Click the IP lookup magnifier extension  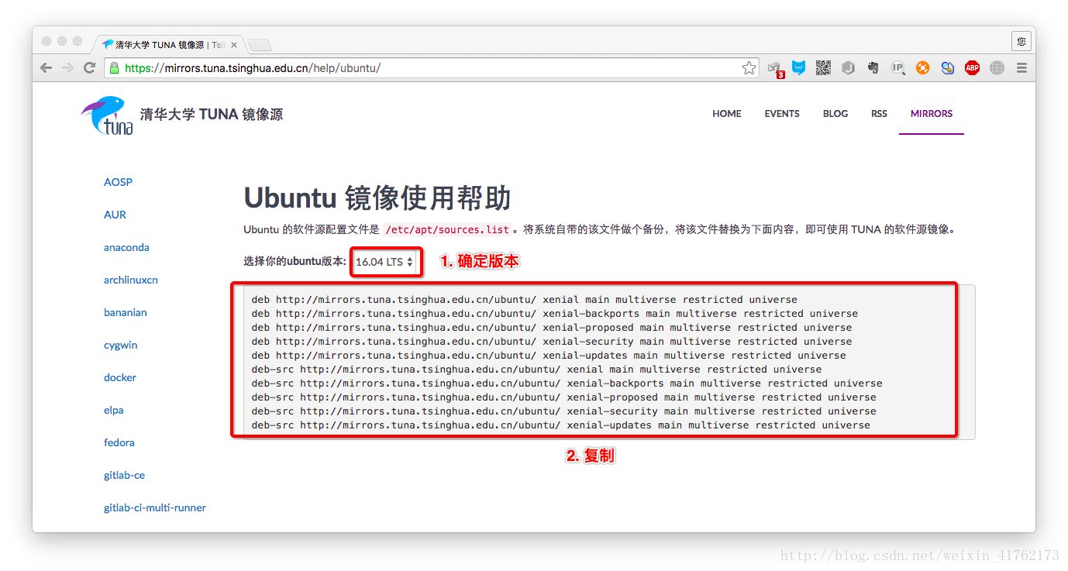(898, 68)
